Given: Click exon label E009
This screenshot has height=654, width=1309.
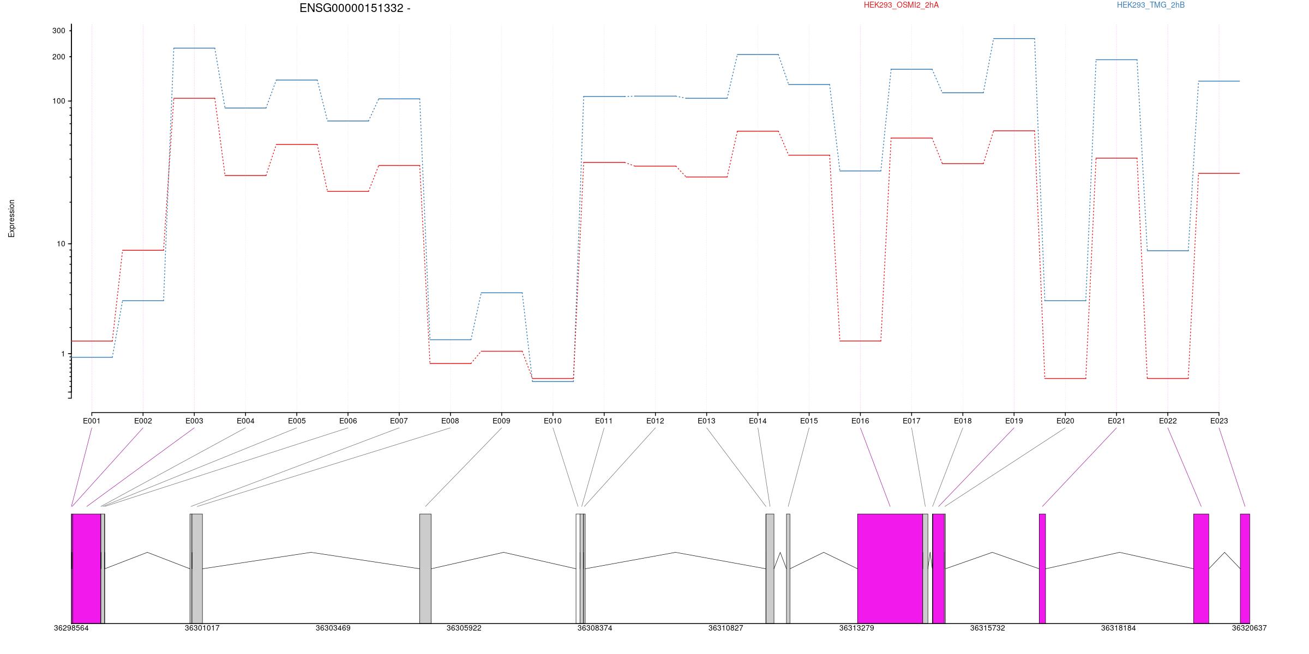Looking at the screenshot, I should click(x=501, y=421).
